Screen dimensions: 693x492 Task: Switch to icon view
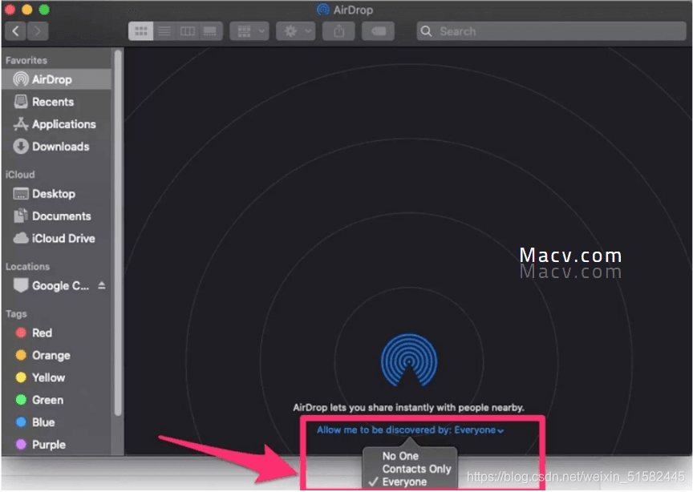tap(140, 31)
